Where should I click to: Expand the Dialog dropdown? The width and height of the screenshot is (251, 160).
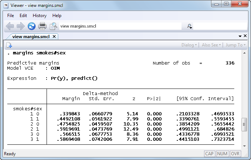tap(189, 45)
